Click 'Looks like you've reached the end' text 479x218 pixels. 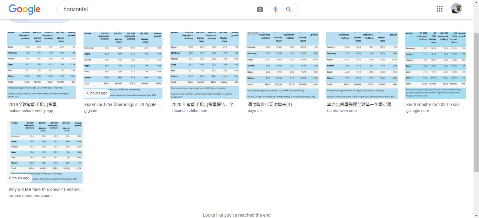tap(237, 215)
